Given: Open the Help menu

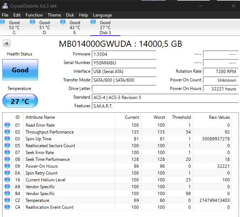Looking at the screenshot, I should pos(83,15).
